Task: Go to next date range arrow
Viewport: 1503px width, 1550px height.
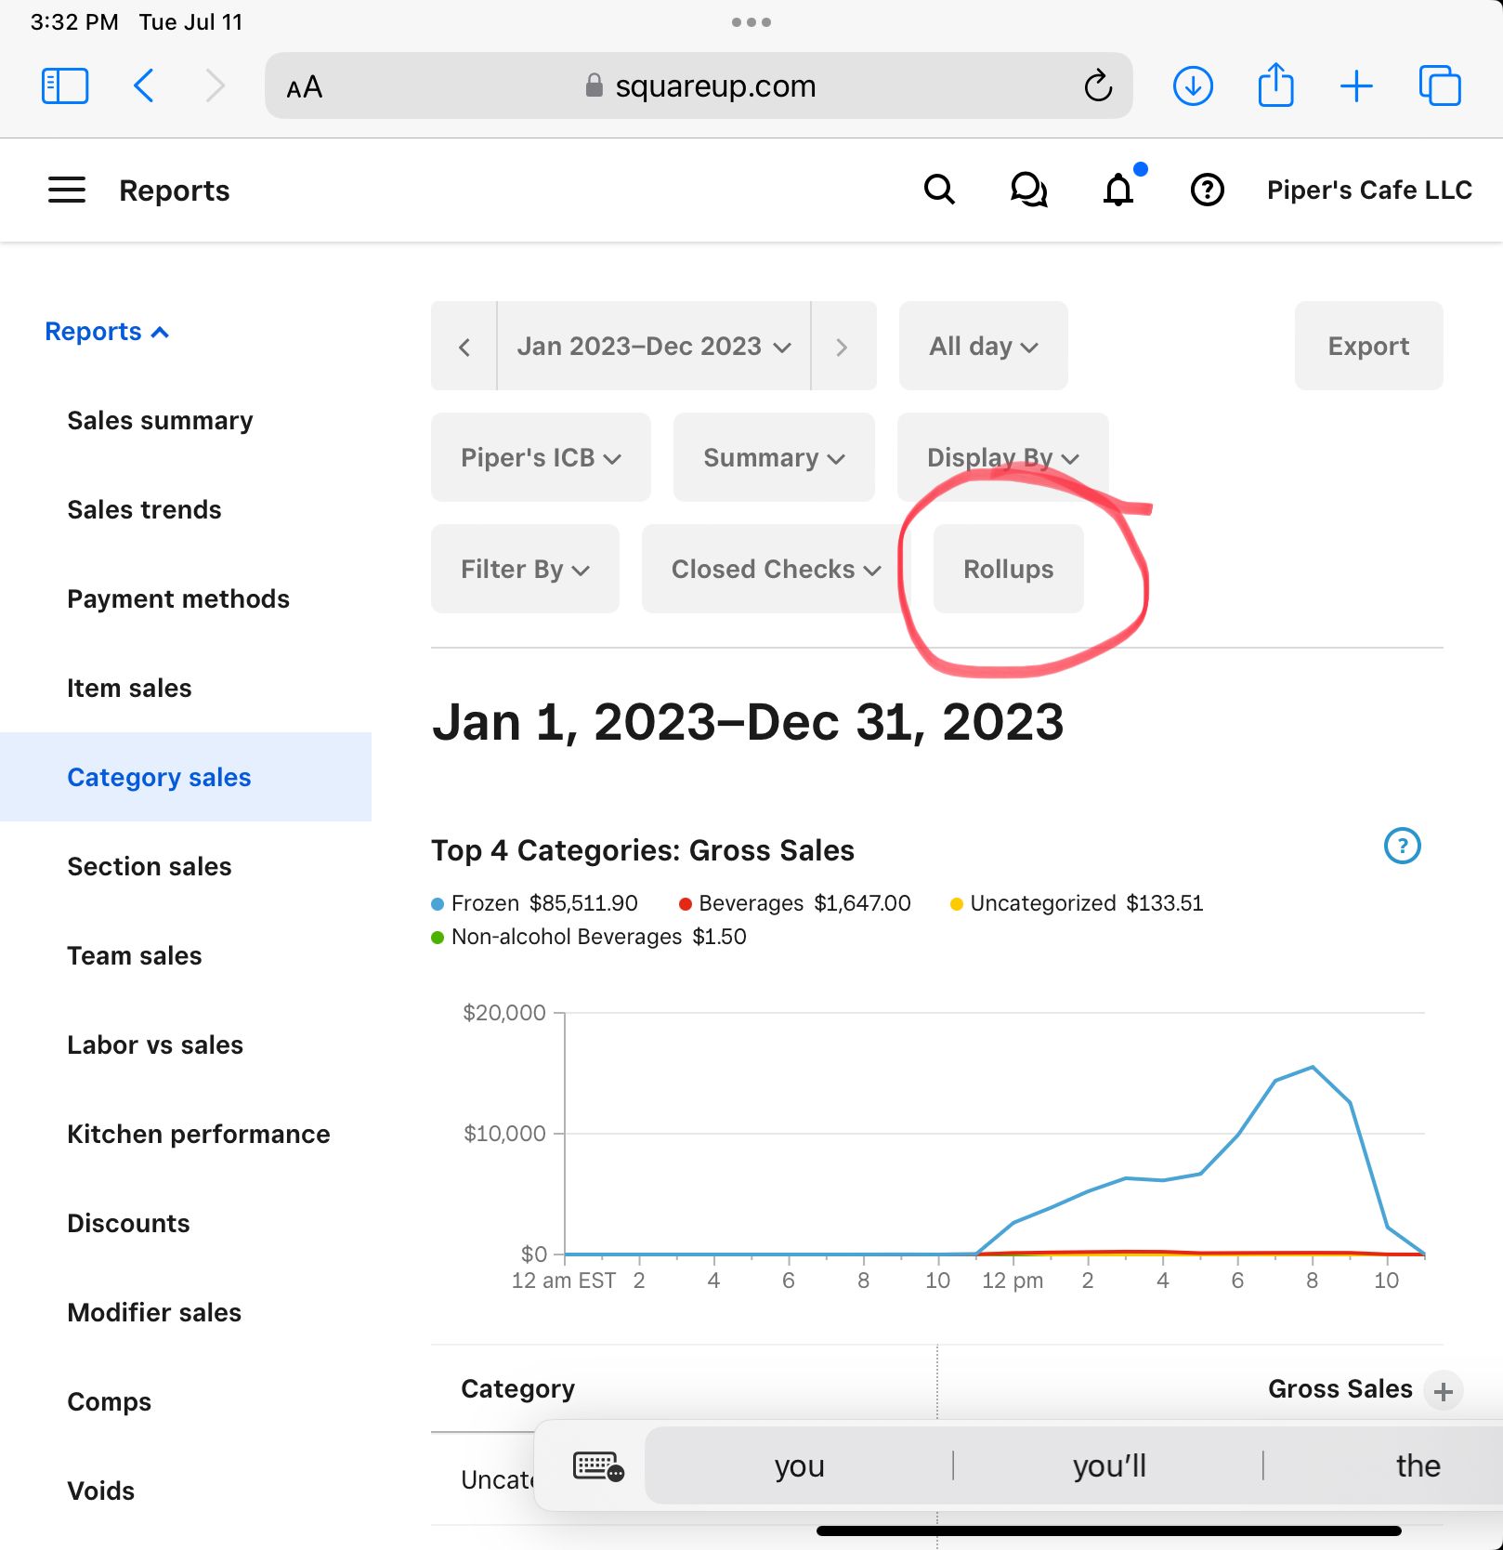Action: (842, 347)
